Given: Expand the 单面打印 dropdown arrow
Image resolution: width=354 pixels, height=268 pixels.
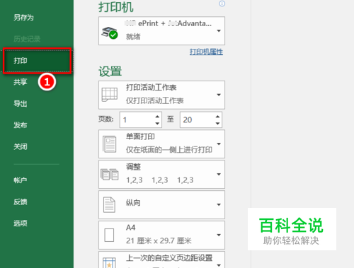Looking at the screenshot, I should pos(219,144).
